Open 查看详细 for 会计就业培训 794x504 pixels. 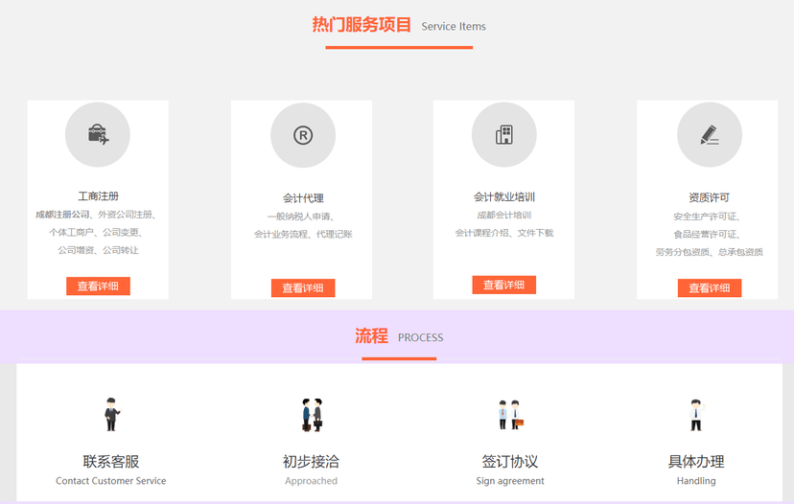pos(503,285)
